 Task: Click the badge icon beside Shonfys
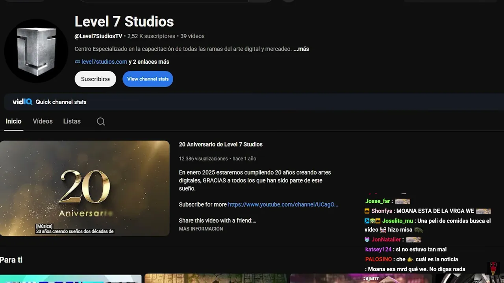[x=367, y=211]
